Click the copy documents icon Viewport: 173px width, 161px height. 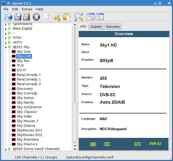click(x=48, y=17)
